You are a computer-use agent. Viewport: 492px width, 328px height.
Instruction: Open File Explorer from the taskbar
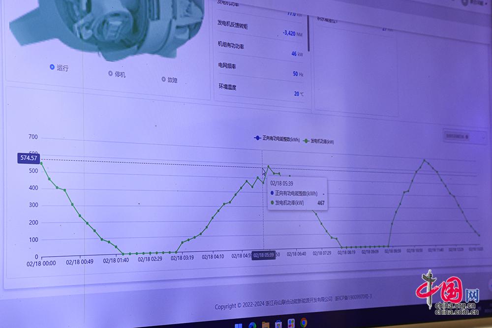coord(266,325)
